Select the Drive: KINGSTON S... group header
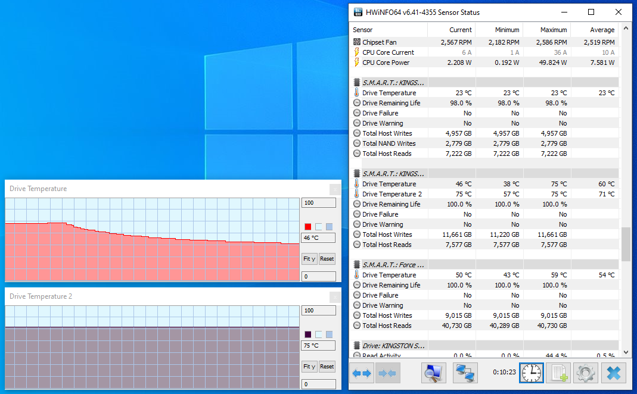 click(484, 346)
